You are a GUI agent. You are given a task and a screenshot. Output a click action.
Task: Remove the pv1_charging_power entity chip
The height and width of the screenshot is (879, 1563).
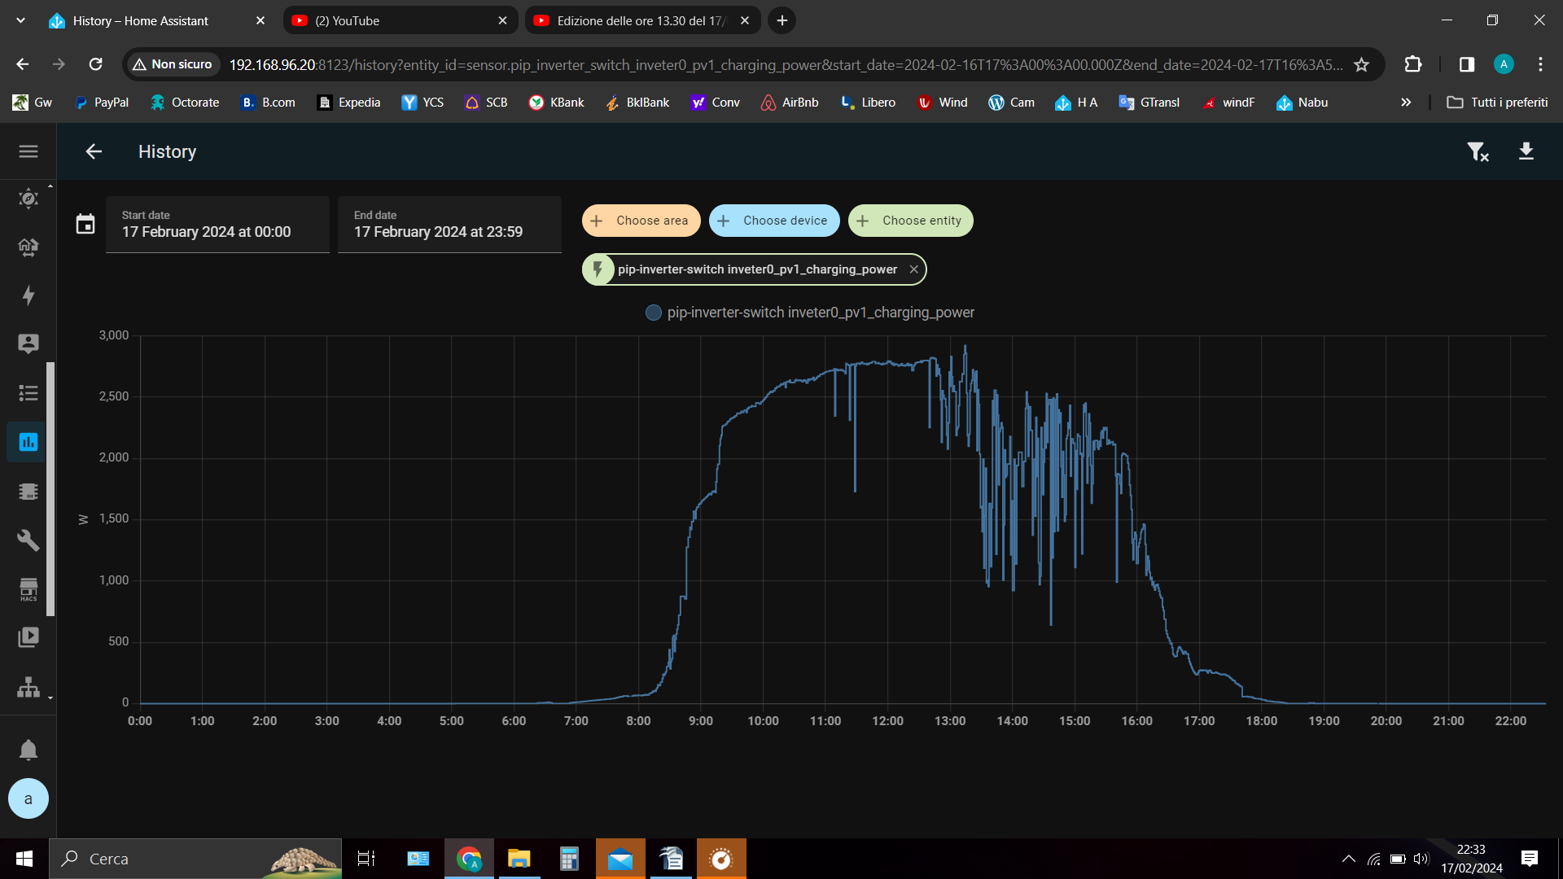913,269
